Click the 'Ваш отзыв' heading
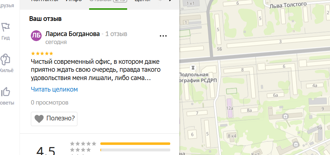330x155 pixels. (x=45, y=19)
